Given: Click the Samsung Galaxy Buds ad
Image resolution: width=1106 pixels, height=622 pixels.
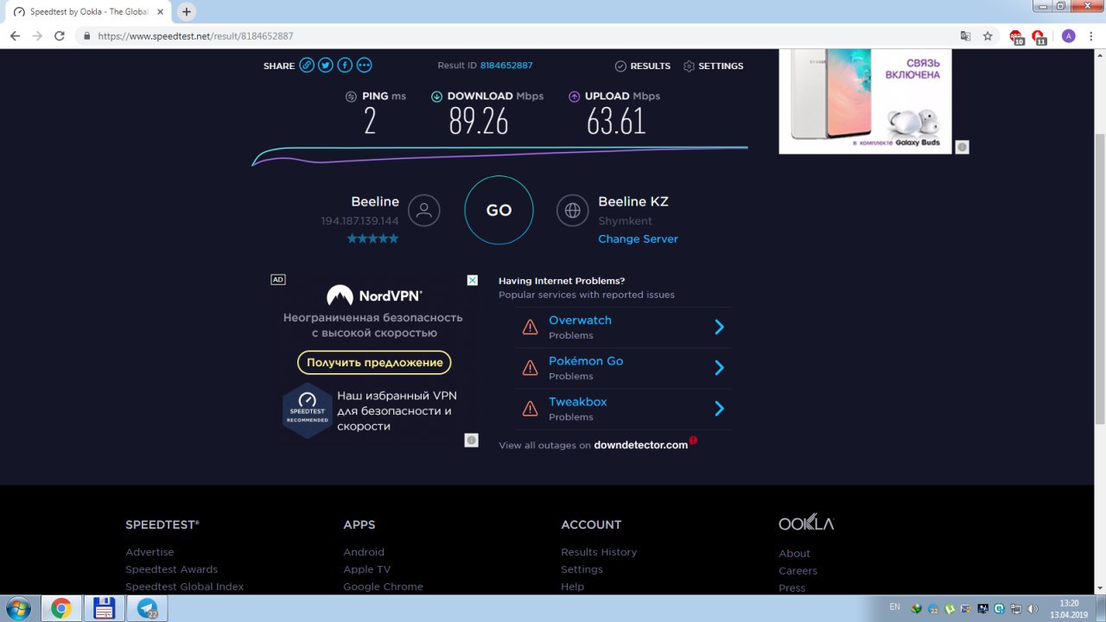Looking at the screenshot, I should (865, 101).
